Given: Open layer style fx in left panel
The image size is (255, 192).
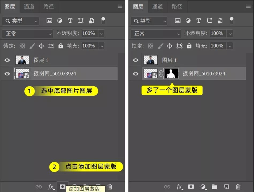Looking at the screenshot, I should [51, 187].
